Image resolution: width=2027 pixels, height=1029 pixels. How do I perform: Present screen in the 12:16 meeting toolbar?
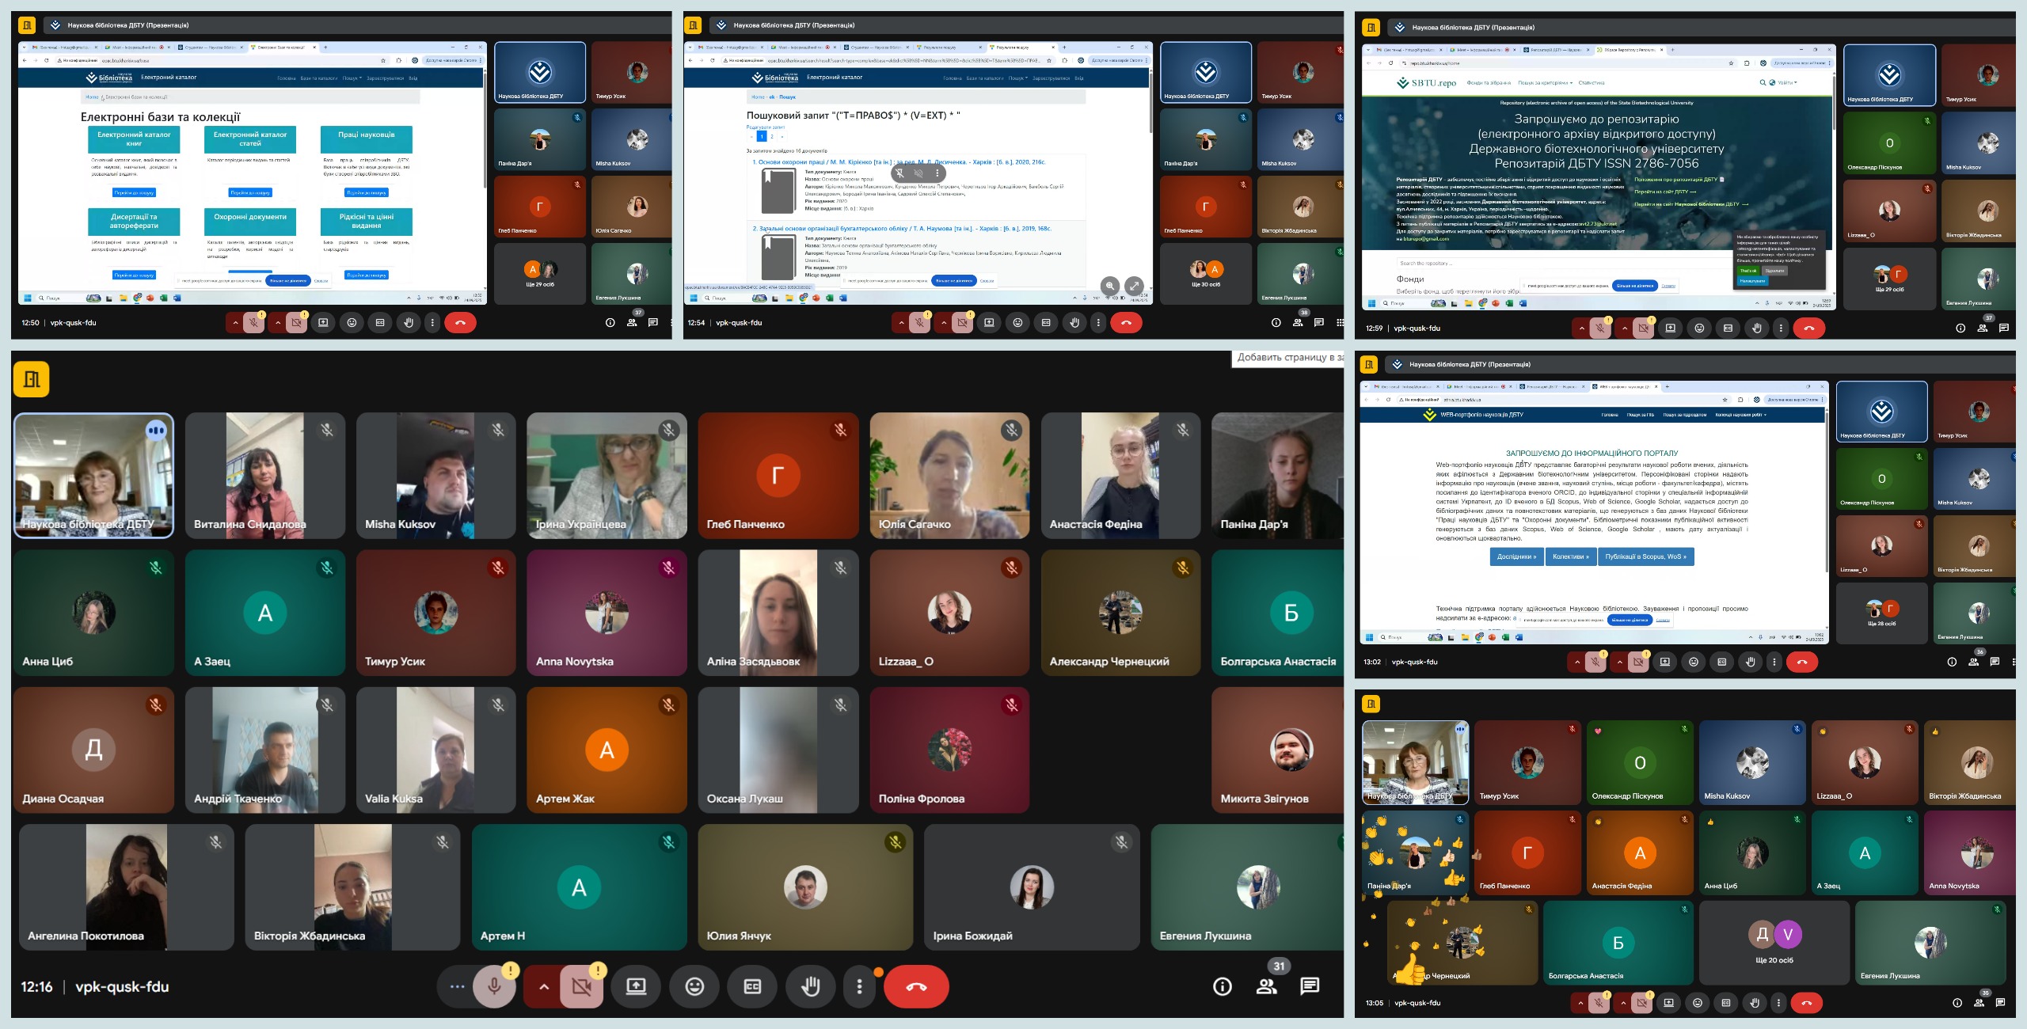pyautogui.click(x=636, y=986)
